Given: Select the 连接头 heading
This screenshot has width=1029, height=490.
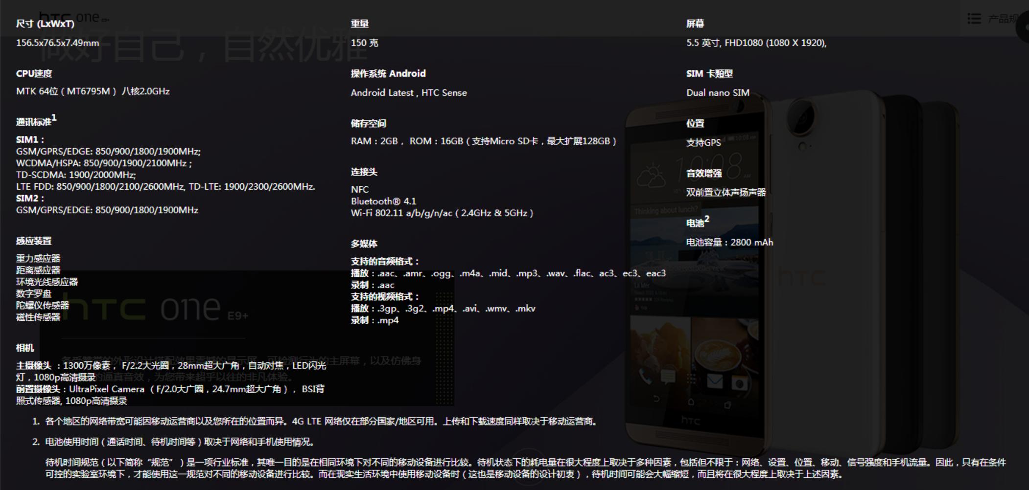Looking at the screenshot, I should (364, 172).
